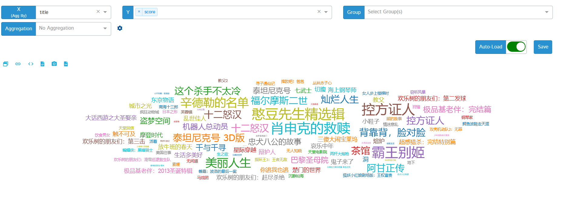Click word '大话西游之大圣娶亲' in cloud
Screen dimensions: 561x214
111,118
